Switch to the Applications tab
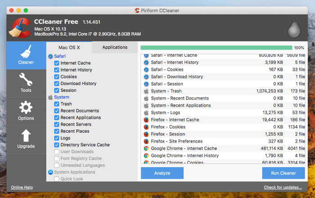Screen dimensions: 315x198 point(115,47)
